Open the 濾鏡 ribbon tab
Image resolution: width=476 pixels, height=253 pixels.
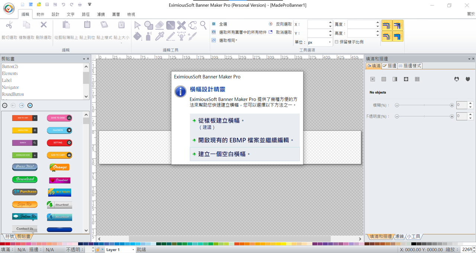pyautogui.click(x=101, y=15)
